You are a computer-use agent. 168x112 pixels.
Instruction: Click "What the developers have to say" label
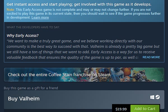point(33,27)
